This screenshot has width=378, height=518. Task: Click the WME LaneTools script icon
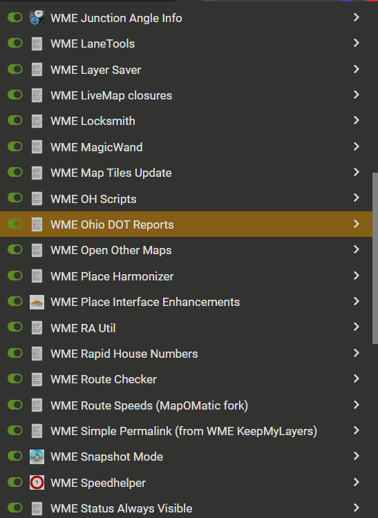click(x=37, y=44)
